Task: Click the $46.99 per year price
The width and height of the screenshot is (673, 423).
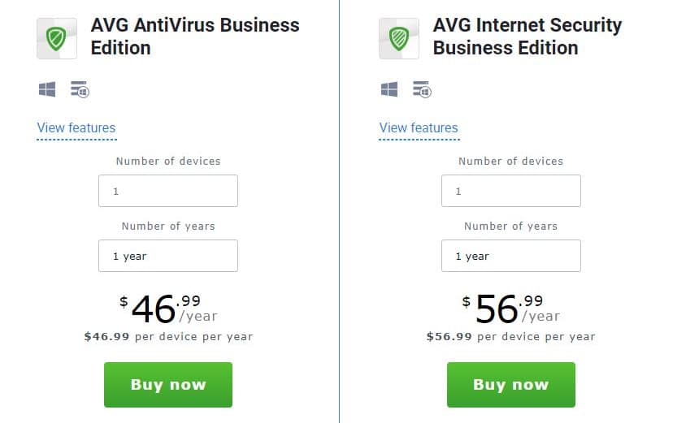Action: (168, 309)
